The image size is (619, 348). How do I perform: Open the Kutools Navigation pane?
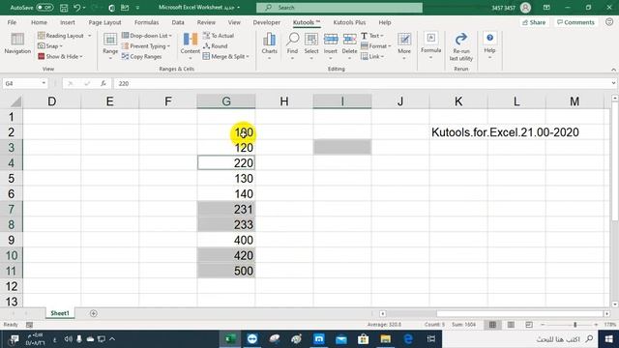pyautogui.click(x=17, y=43)
